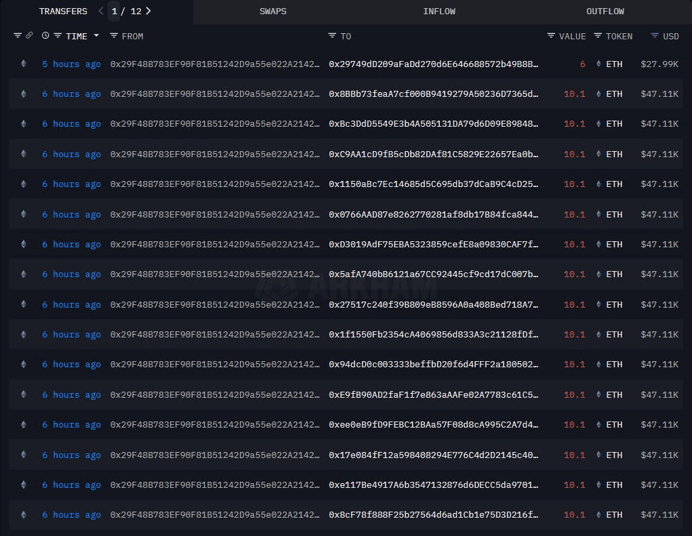This screenshot has height=536, width=692.
Task: Open recipient address 0x1150aBc7Ec14685d5C695d...
Action: (433, 184)
